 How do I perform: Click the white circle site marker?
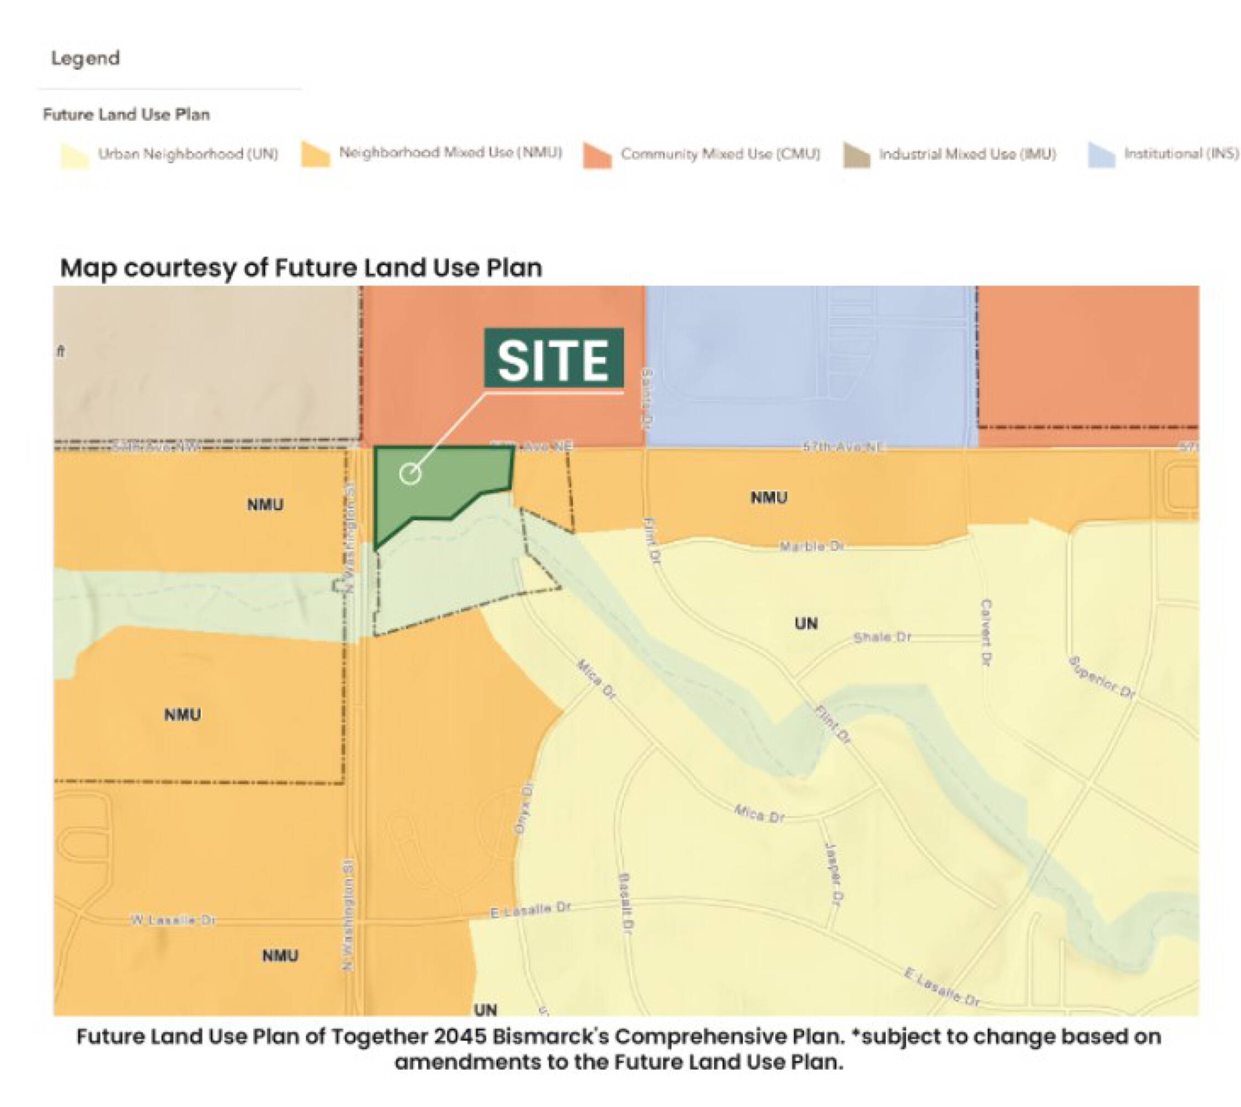pos(411,473)
